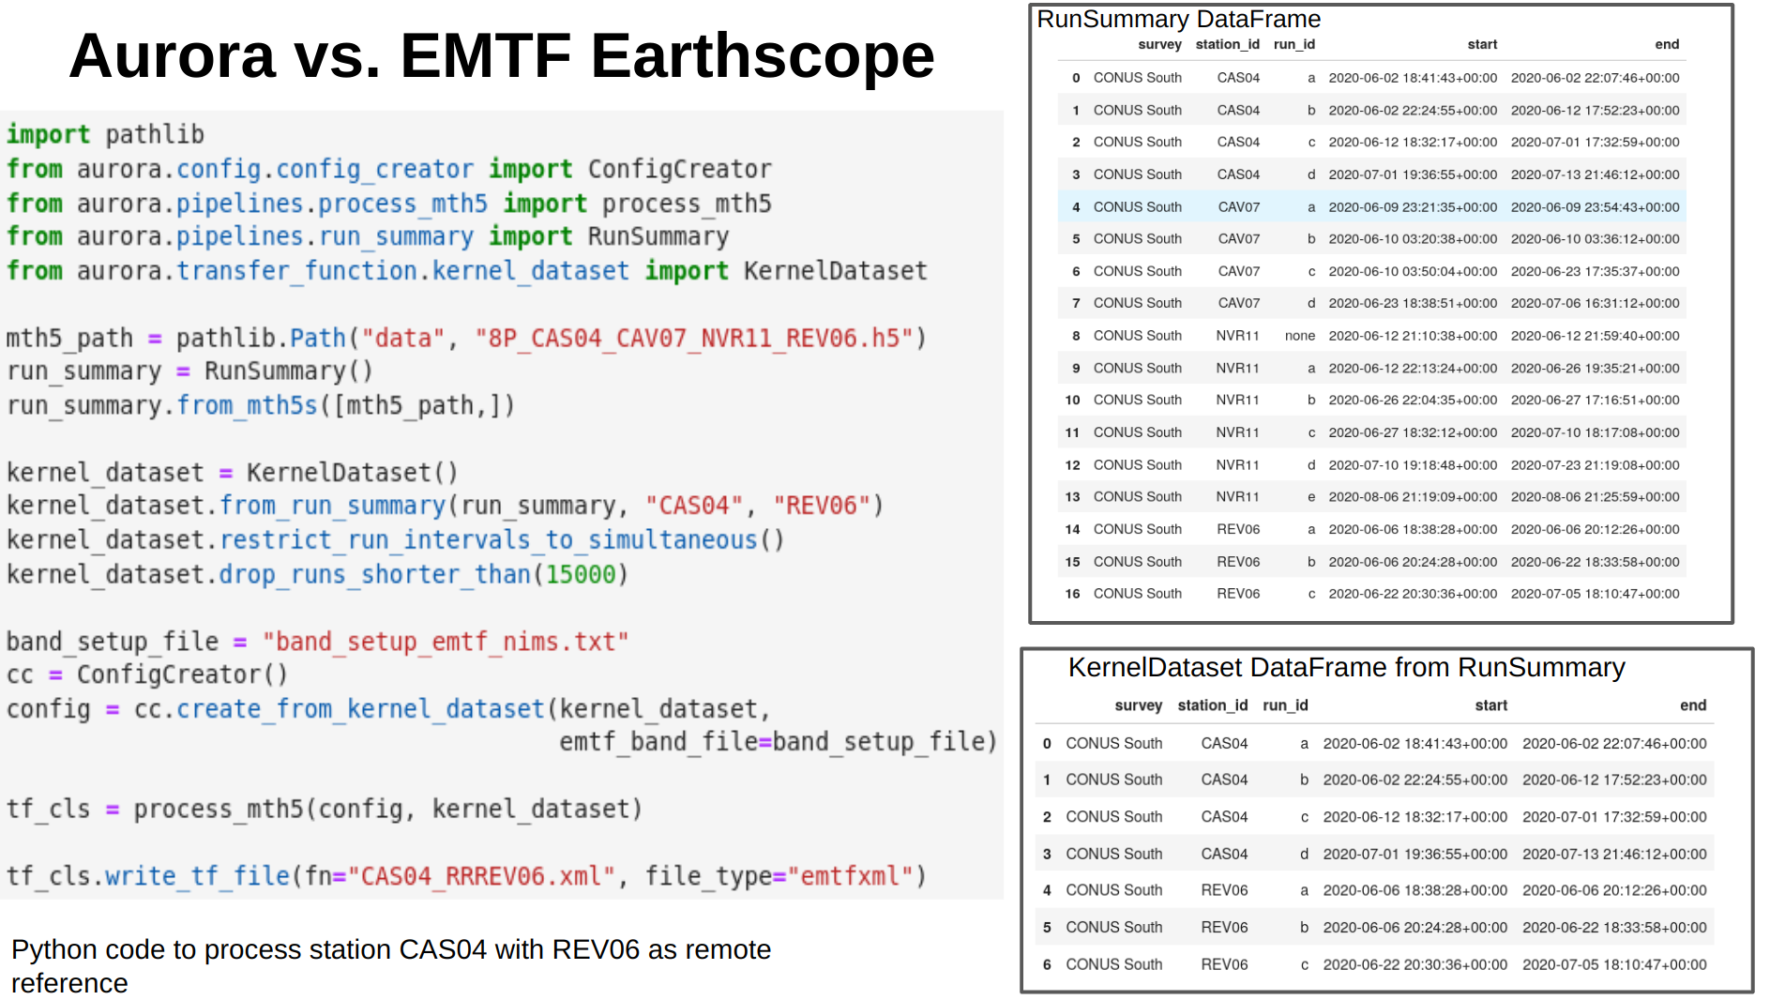Viewport: 1785px width, 1000px height.
Task: Click 'start' header in KernelDataset table
Action: coord(1491,705)
